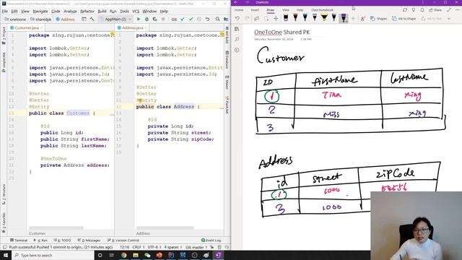Choose the blue-tipped pen in OneNote
Screen dimensions: 462x260
click(305, 18)
